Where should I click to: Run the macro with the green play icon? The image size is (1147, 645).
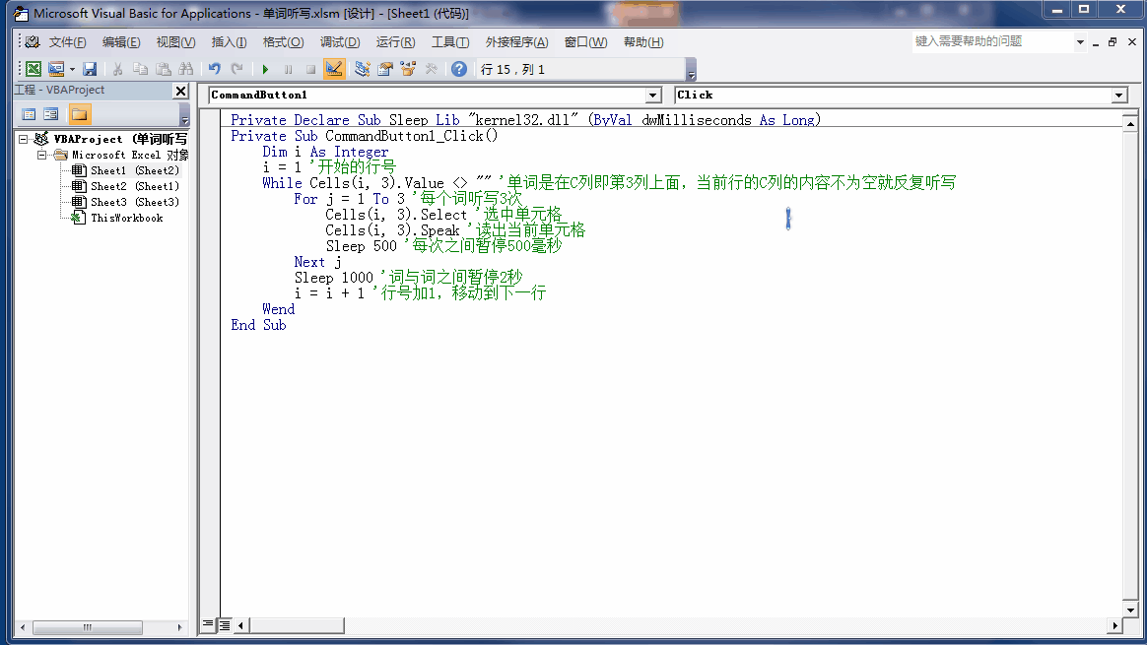(x=265, y=69)
